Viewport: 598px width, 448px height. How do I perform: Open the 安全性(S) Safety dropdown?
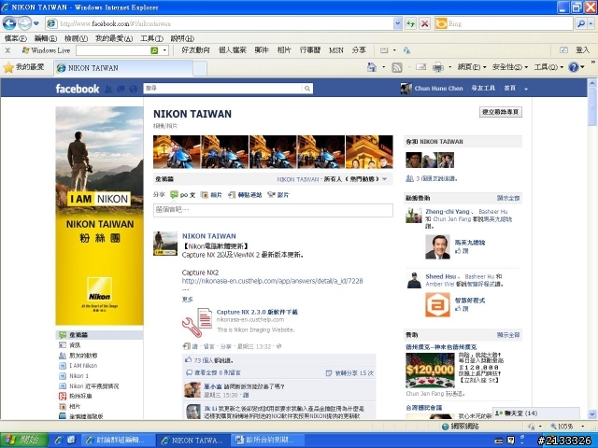click(x=510, y=67)
